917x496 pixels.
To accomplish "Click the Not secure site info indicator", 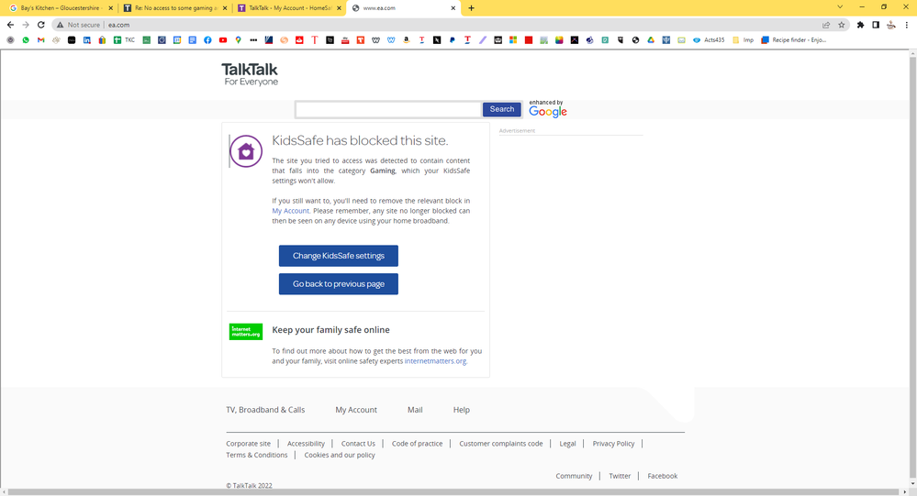I will [78, 25].
